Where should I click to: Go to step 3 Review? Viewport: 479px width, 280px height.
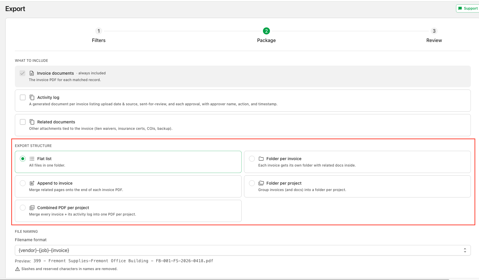click(434, 31)
